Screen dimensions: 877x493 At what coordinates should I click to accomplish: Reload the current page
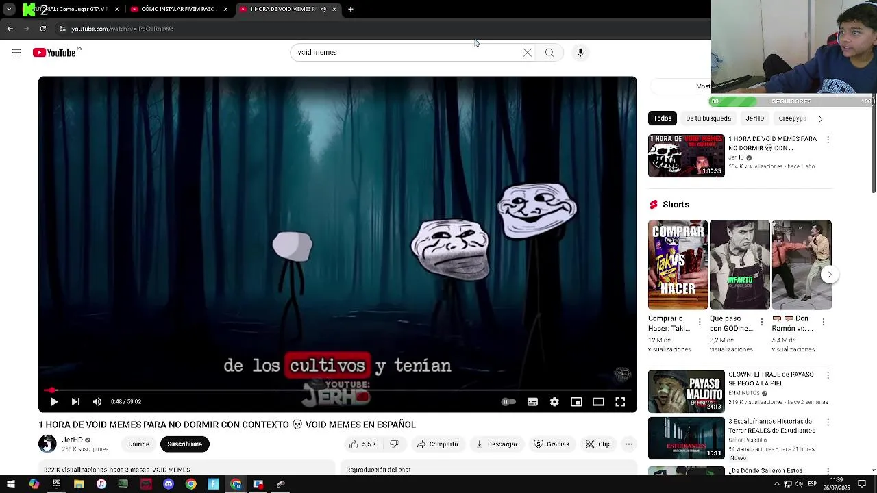tap(42, 29)
